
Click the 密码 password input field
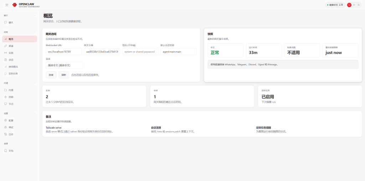(140, 52)
